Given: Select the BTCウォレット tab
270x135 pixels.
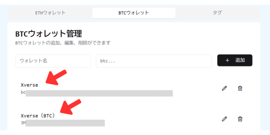Looking at the screenshot, I should (134, 13).
